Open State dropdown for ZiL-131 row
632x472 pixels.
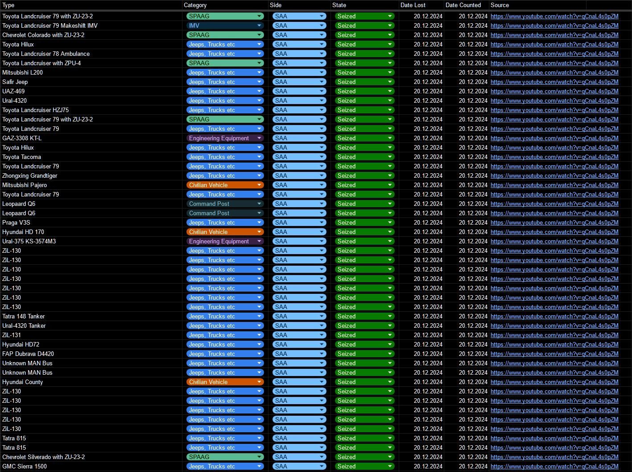365,335
